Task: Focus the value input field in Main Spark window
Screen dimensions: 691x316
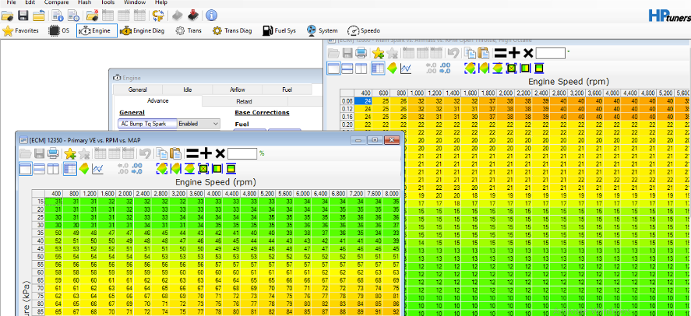Action: tap(551, 54)
